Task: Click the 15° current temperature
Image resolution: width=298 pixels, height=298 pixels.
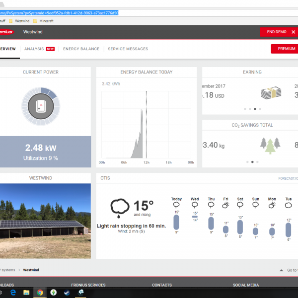Action: (144, 206)
